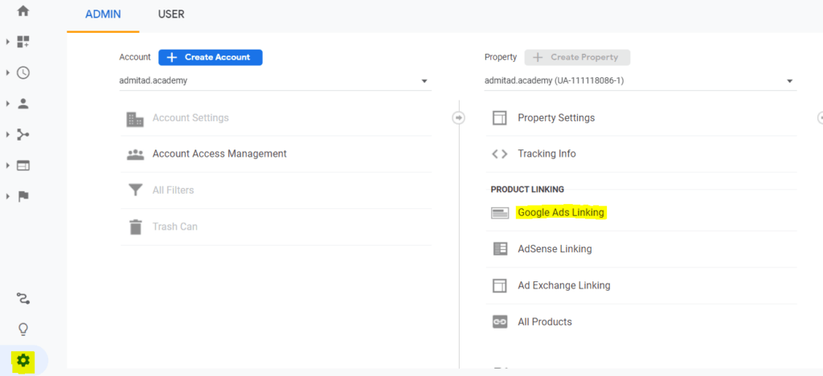Viewport: 823px width, 376px height.
Task: Click the Property Settings layout icon
Action: (x=499, y=118)
